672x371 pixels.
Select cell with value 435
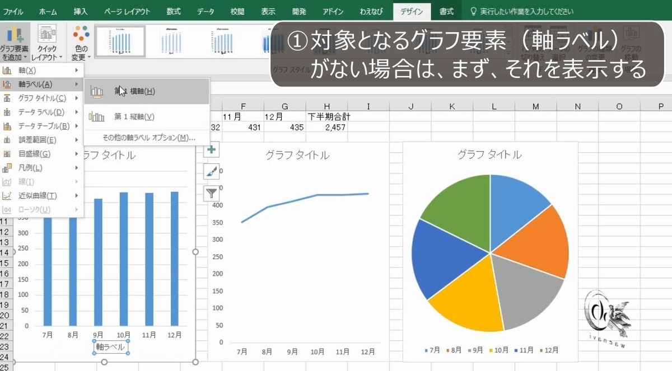pos(285,127)
